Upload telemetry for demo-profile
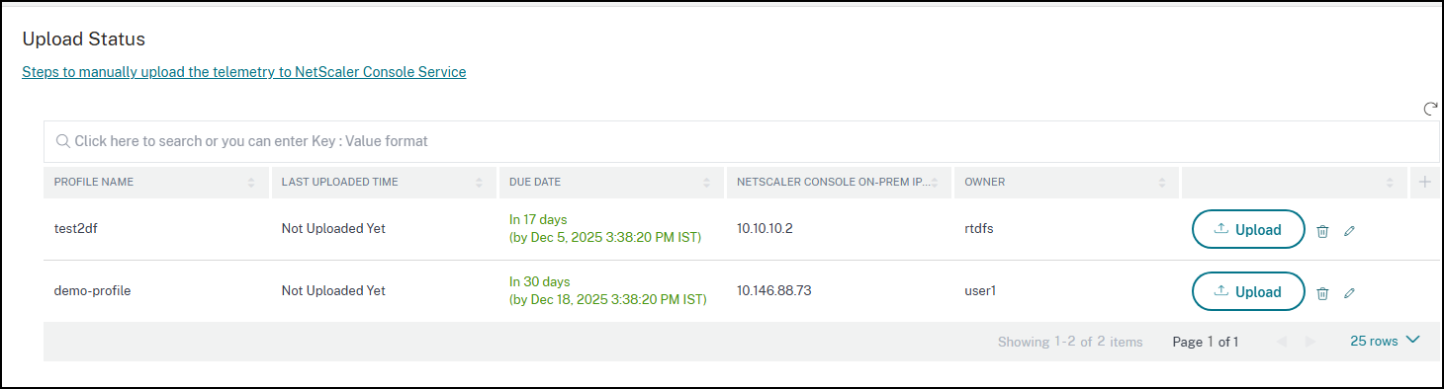The image size is (1444, 389). pyautogui.click(x=1249, y=291)
